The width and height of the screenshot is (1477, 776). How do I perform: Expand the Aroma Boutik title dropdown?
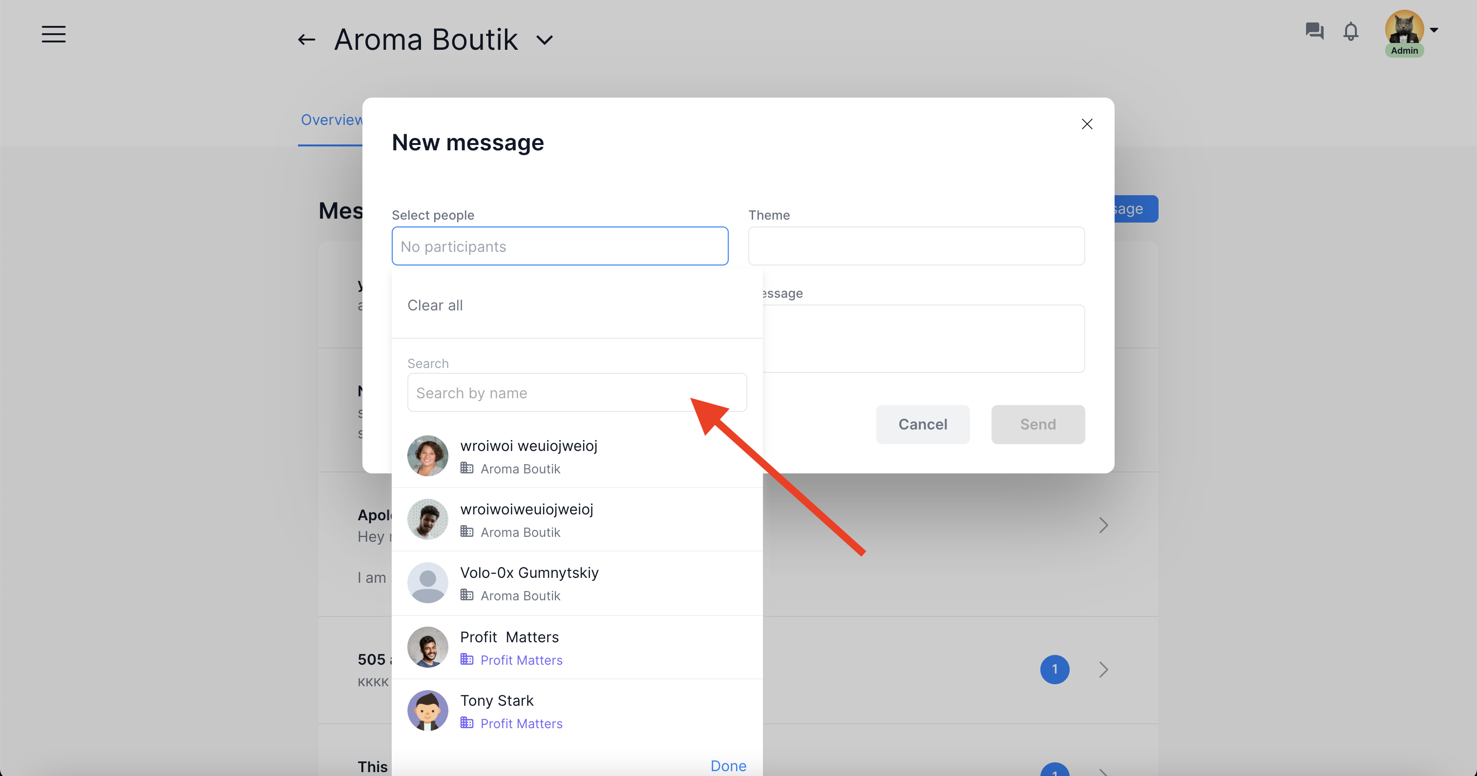pos(545,40)
